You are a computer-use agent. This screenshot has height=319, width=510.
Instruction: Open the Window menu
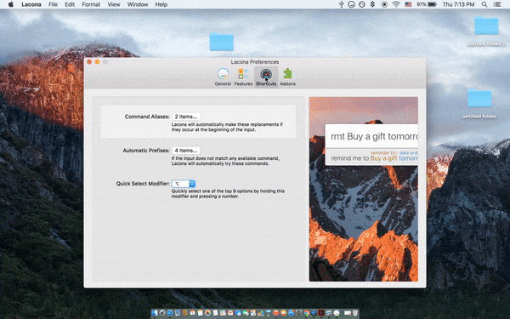138,4
